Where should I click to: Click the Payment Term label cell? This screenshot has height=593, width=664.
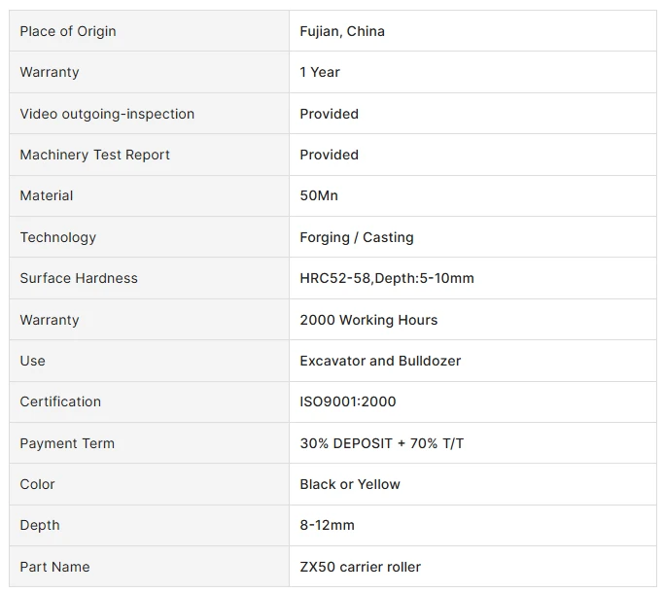149,443
